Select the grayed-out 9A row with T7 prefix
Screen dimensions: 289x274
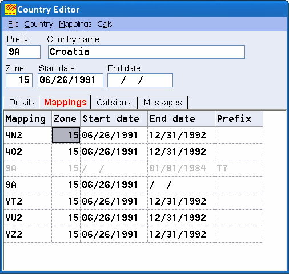pos(133,168)
